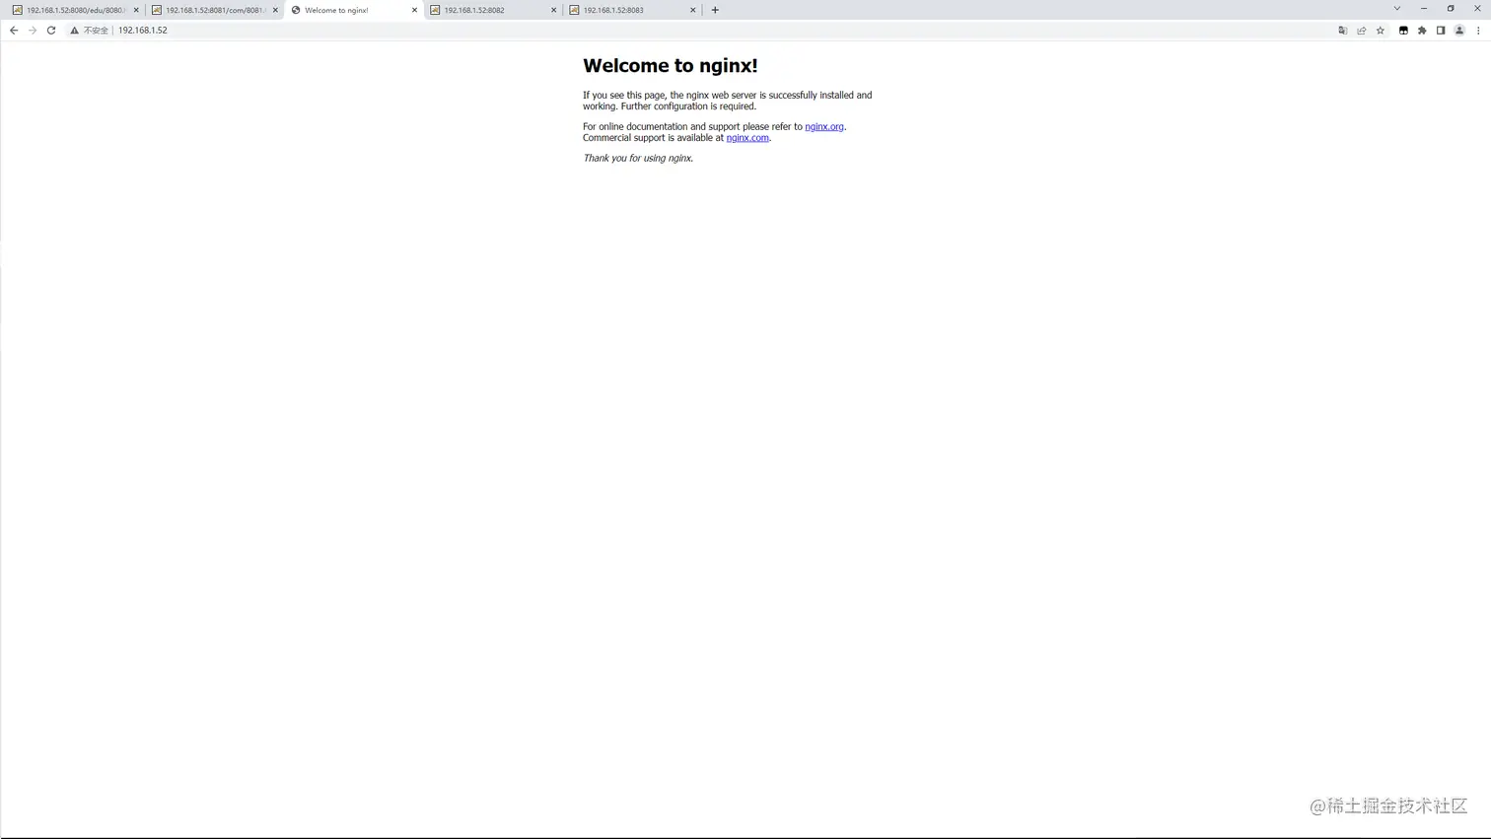Screen dimensions: 1491x839
Task: Open the nginx.org link
Action: tap(824, 127)
